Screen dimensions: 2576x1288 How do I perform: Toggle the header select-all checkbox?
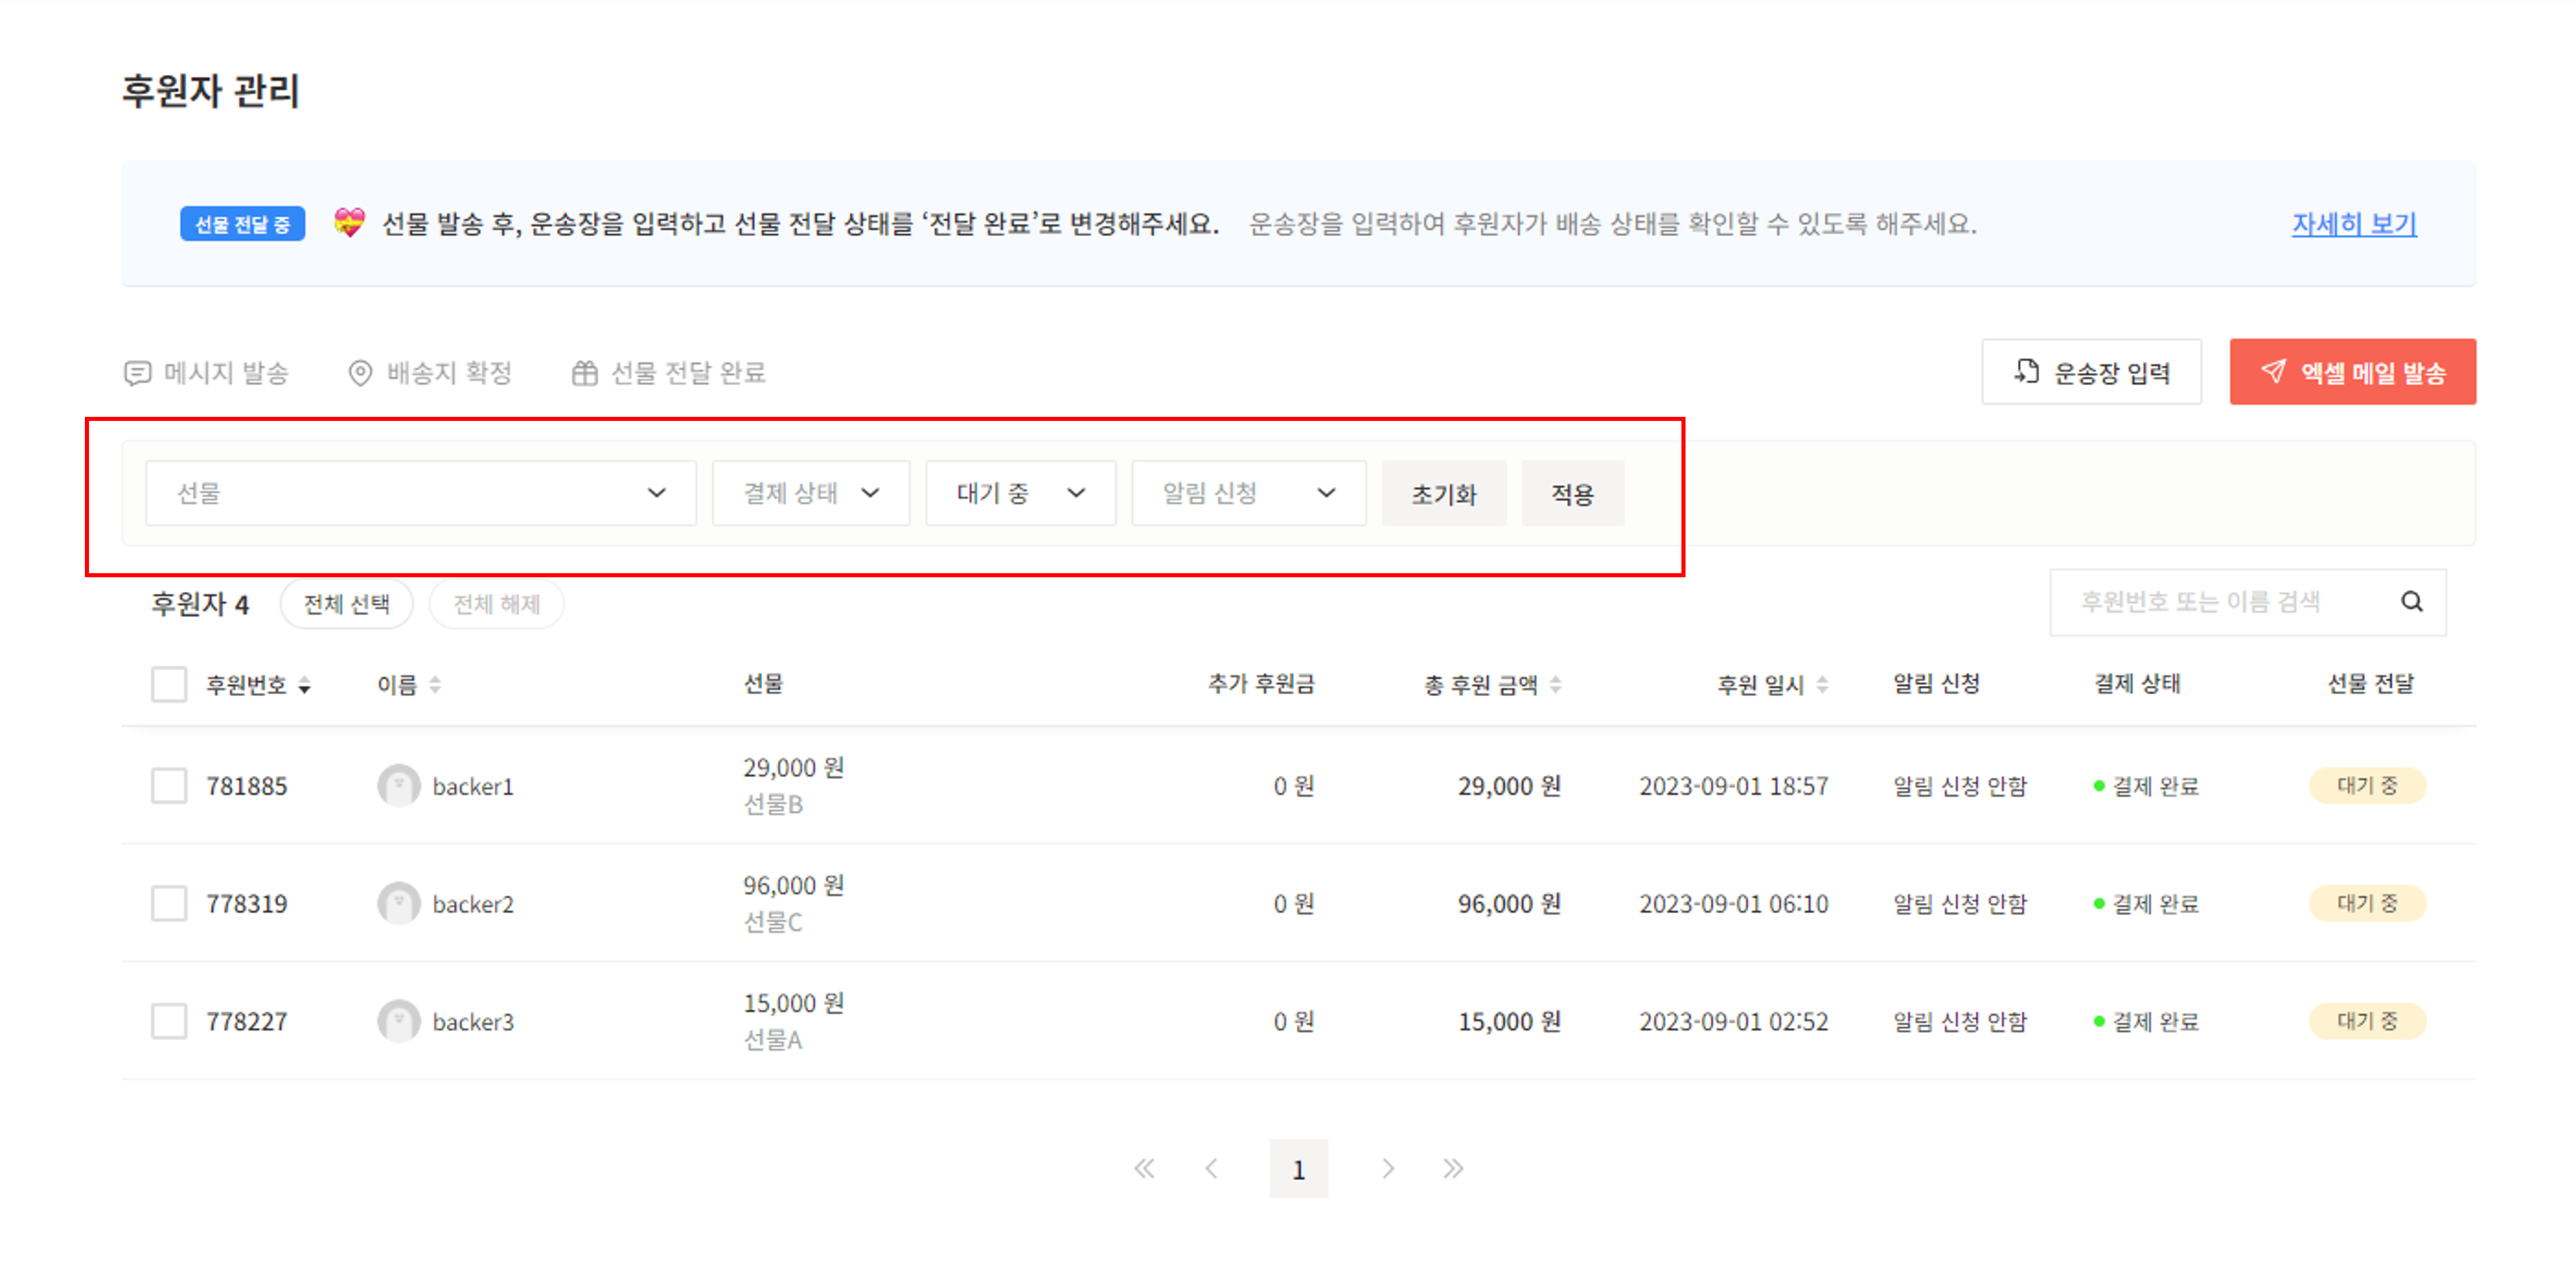point(169,685)
